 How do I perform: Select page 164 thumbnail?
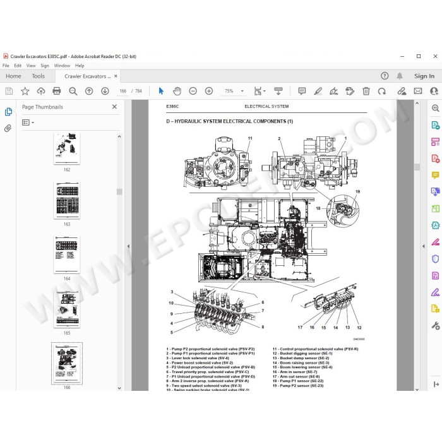(x=67, y=254)
